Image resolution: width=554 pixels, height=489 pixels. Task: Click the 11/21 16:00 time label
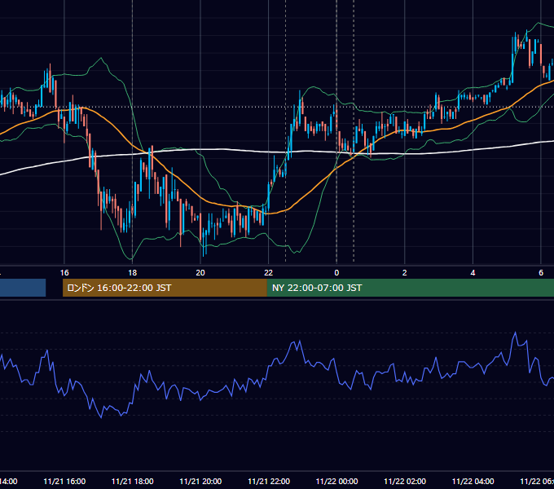[x=64, y=481]
